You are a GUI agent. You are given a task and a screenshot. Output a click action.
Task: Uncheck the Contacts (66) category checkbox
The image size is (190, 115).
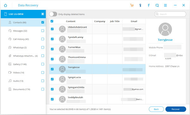[x=43, y=22]
